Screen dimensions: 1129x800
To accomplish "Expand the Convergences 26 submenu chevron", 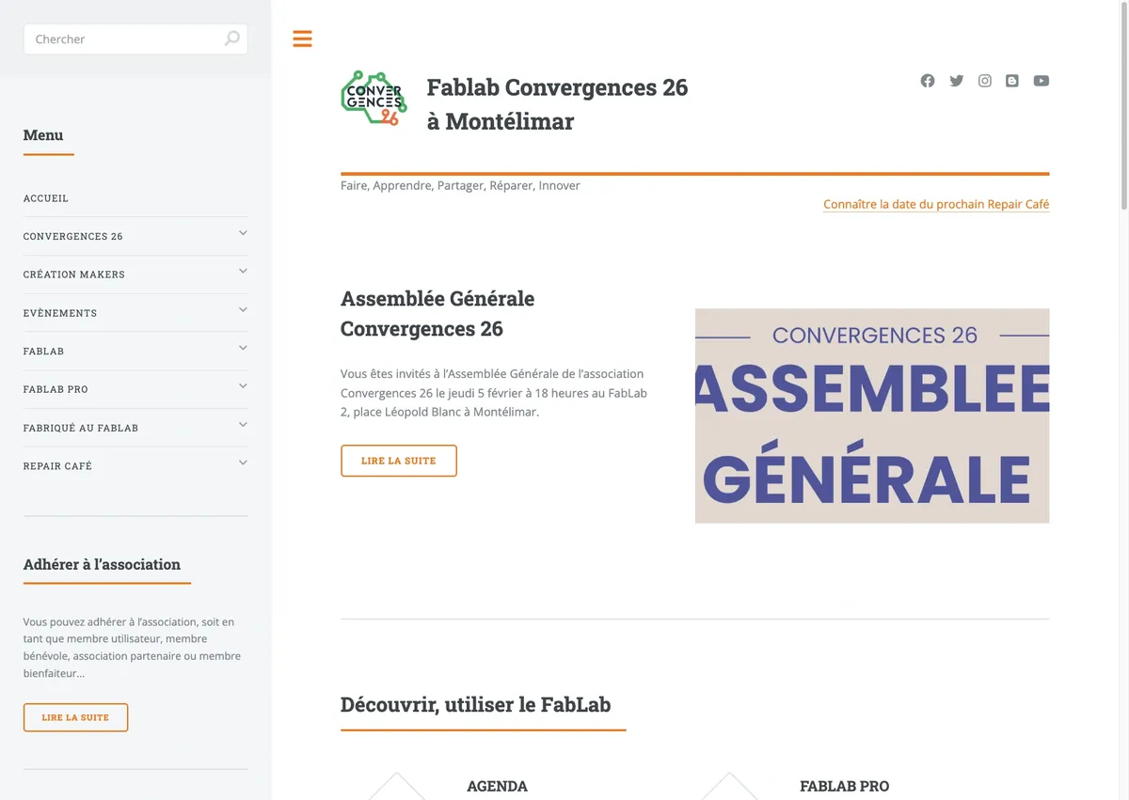I will pos(243,233).
